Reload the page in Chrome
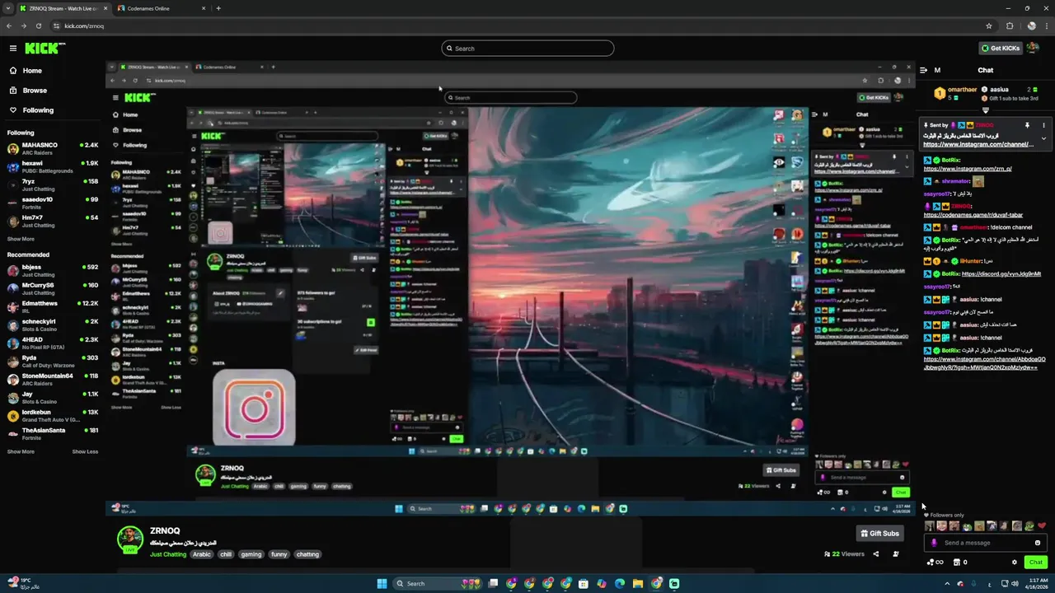Screen dimensions: 1055x593 pos(39,26)
